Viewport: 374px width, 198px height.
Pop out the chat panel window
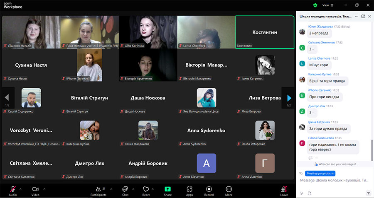(363, 17)
